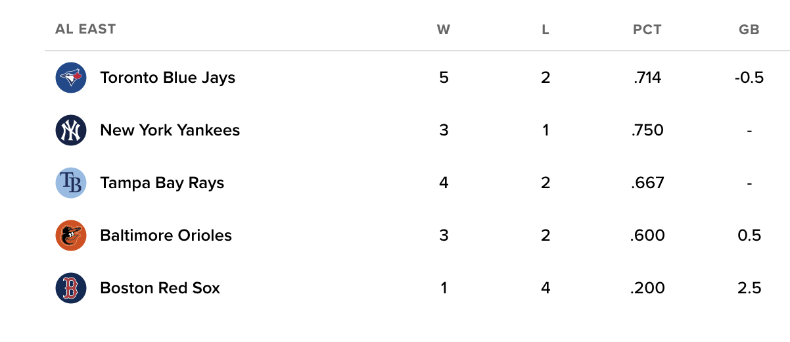Open the New York Yankees team link
The width and height of the screenshot is (790, 342).
[170, 130]
